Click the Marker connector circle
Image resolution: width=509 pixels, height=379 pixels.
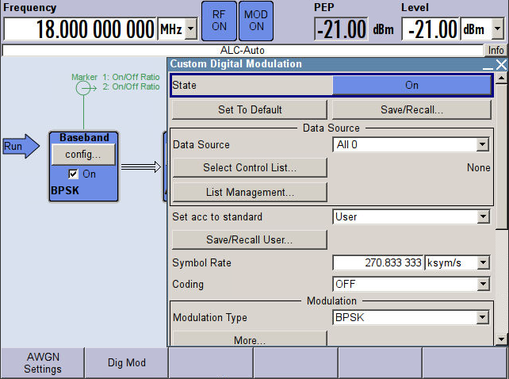(x=81, y=90)
